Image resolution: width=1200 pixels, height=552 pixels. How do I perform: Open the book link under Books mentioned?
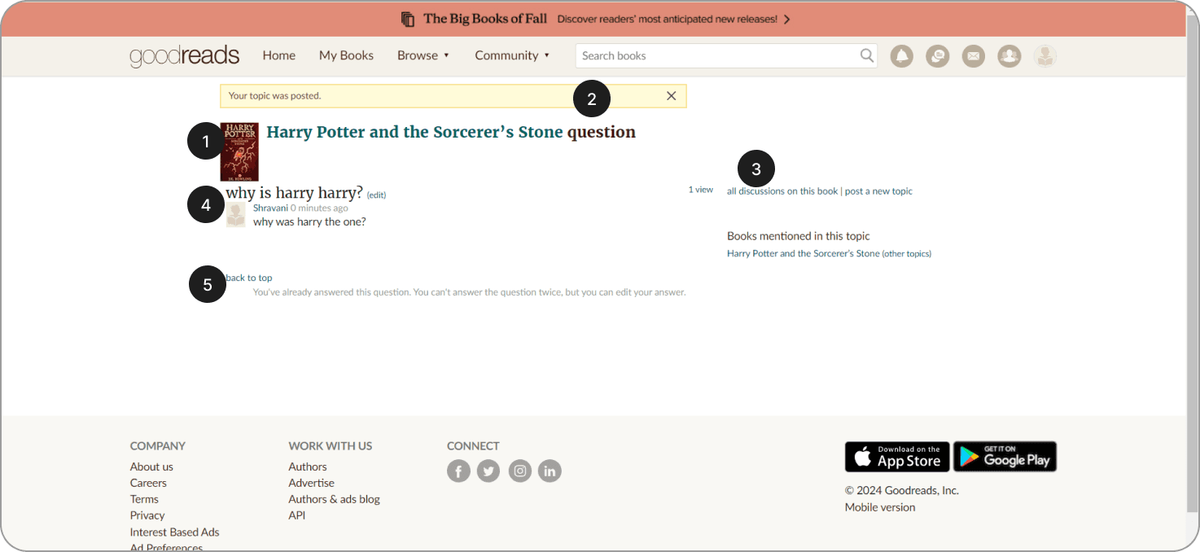tap(804, 253)
